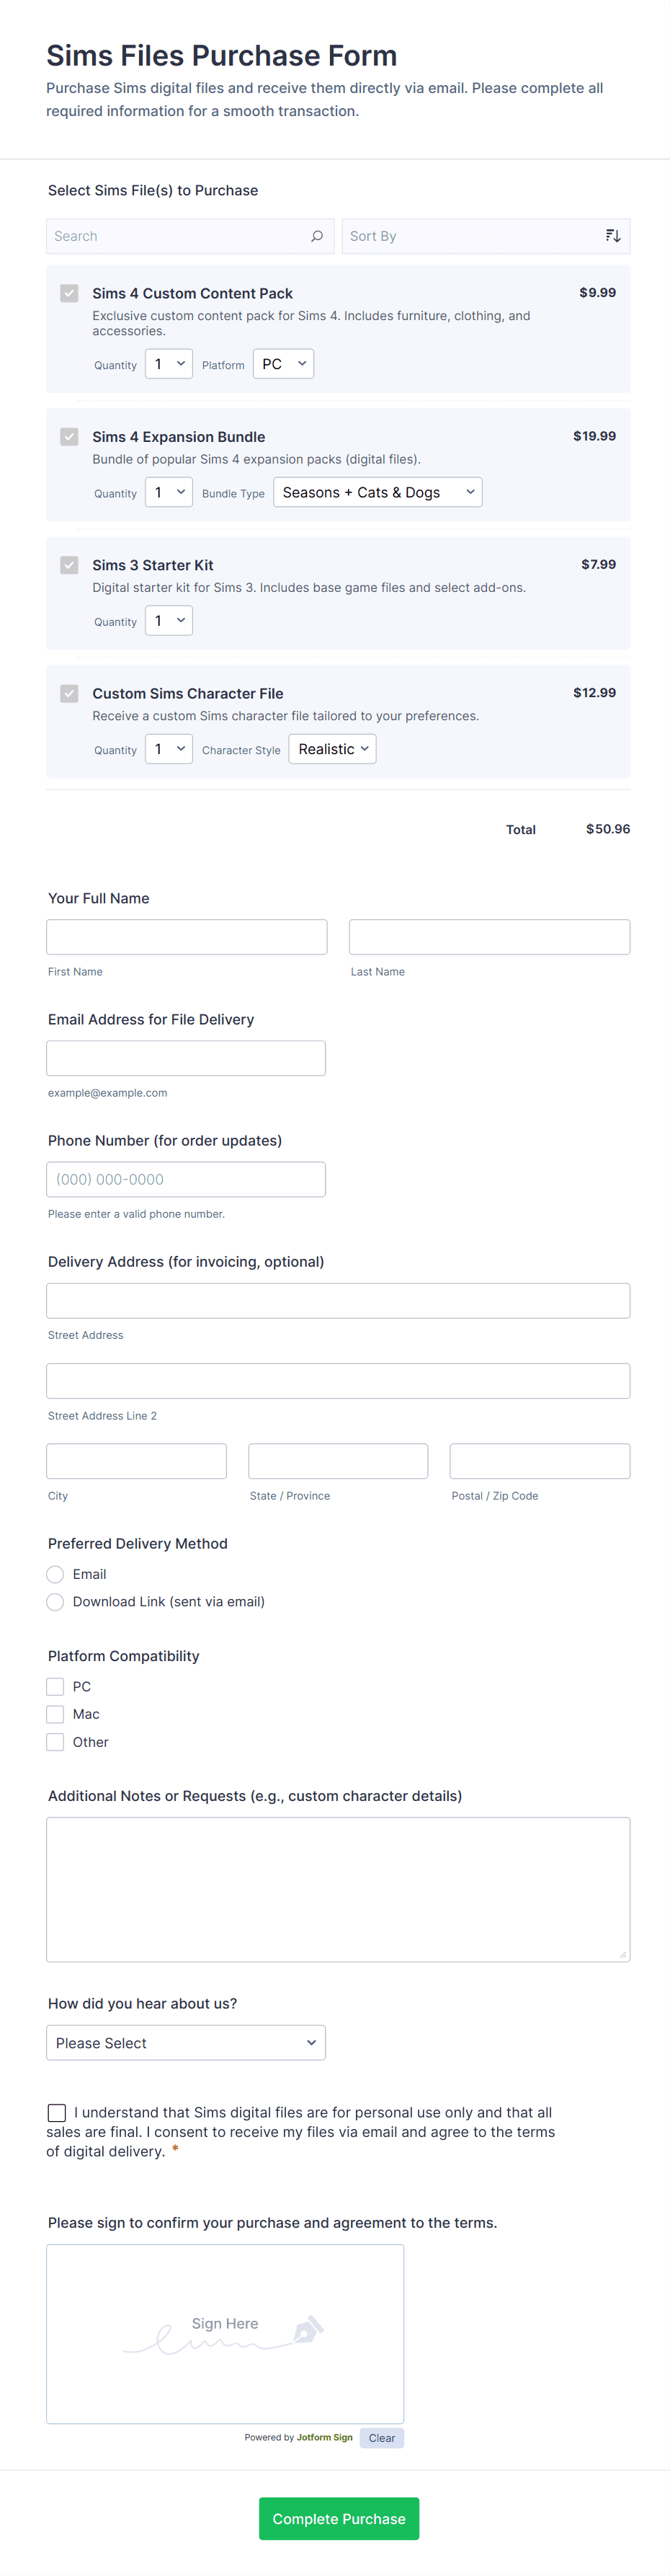Select Email delivery method

pyautogui.click(x=56, y=1574)
